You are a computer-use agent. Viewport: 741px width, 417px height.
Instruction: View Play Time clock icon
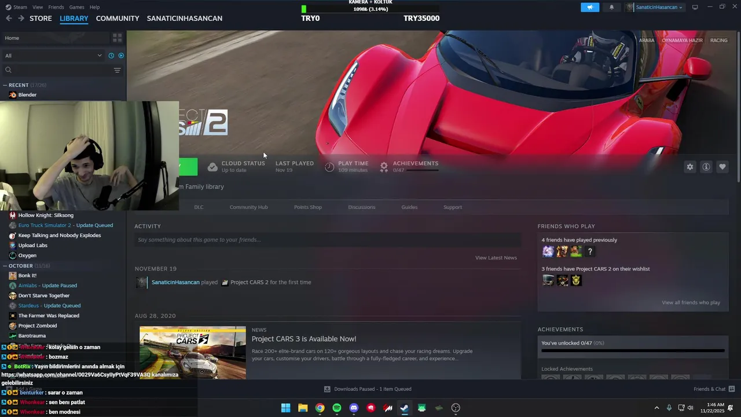point(329,167)
